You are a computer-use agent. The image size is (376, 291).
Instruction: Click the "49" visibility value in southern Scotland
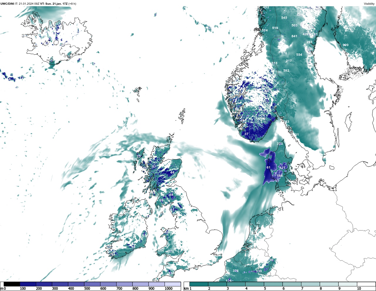(x=171, y=195)
